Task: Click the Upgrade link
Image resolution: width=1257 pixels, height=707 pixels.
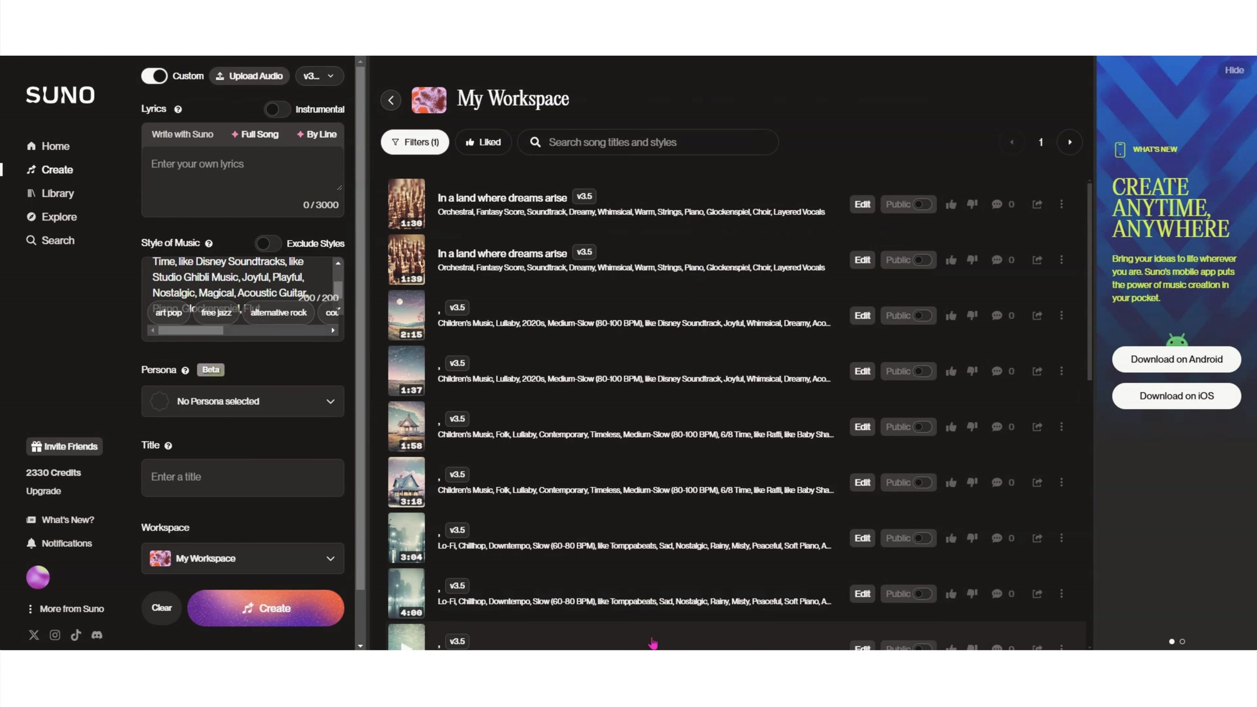Action: [43, 491]
